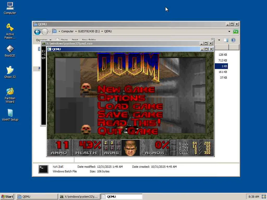
Task: Select the 37 KB file size cell
Action: click(223, 78)
